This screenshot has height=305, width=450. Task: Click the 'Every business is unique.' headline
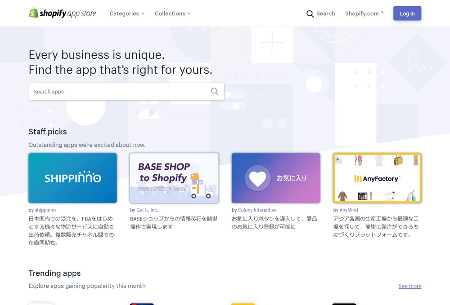(97, 55)
